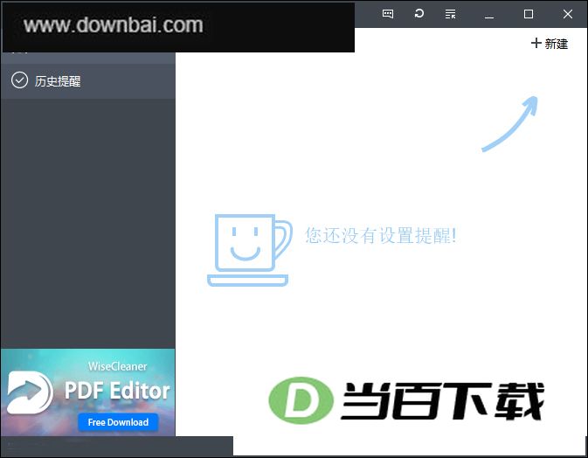This screenshot has height=458, width=588.
Task: Maximize the reminder window
Action: (x=529, y=14)
